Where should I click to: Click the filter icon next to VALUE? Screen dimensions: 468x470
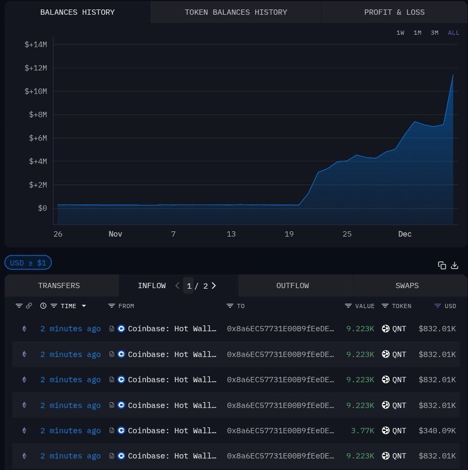(x=348, y=306)
